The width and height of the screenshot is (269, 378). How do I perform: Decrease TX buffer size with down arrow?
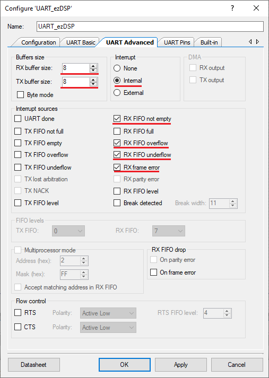pos(93,84)
